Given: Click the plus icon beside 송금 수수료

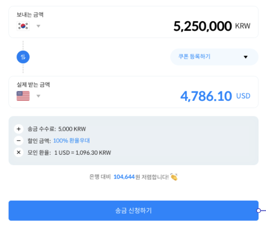Looking at the screenshot, I should [19, 129].
